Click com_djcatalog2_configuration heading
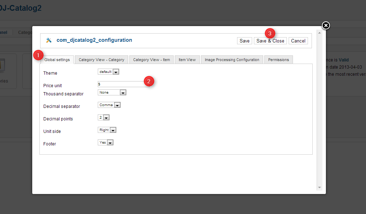366x214 pixels. pyautogui.click(x=94, y=40)
